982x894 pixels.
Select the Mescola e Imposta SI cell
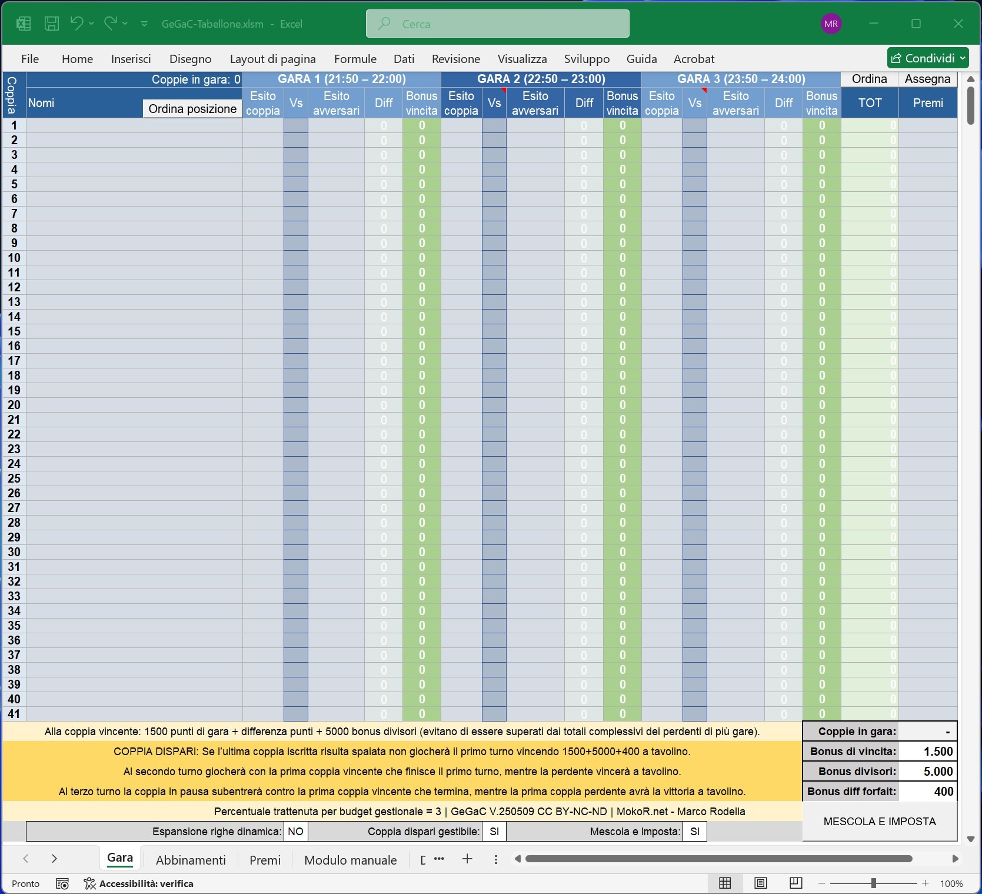click(x=695, y=831)
